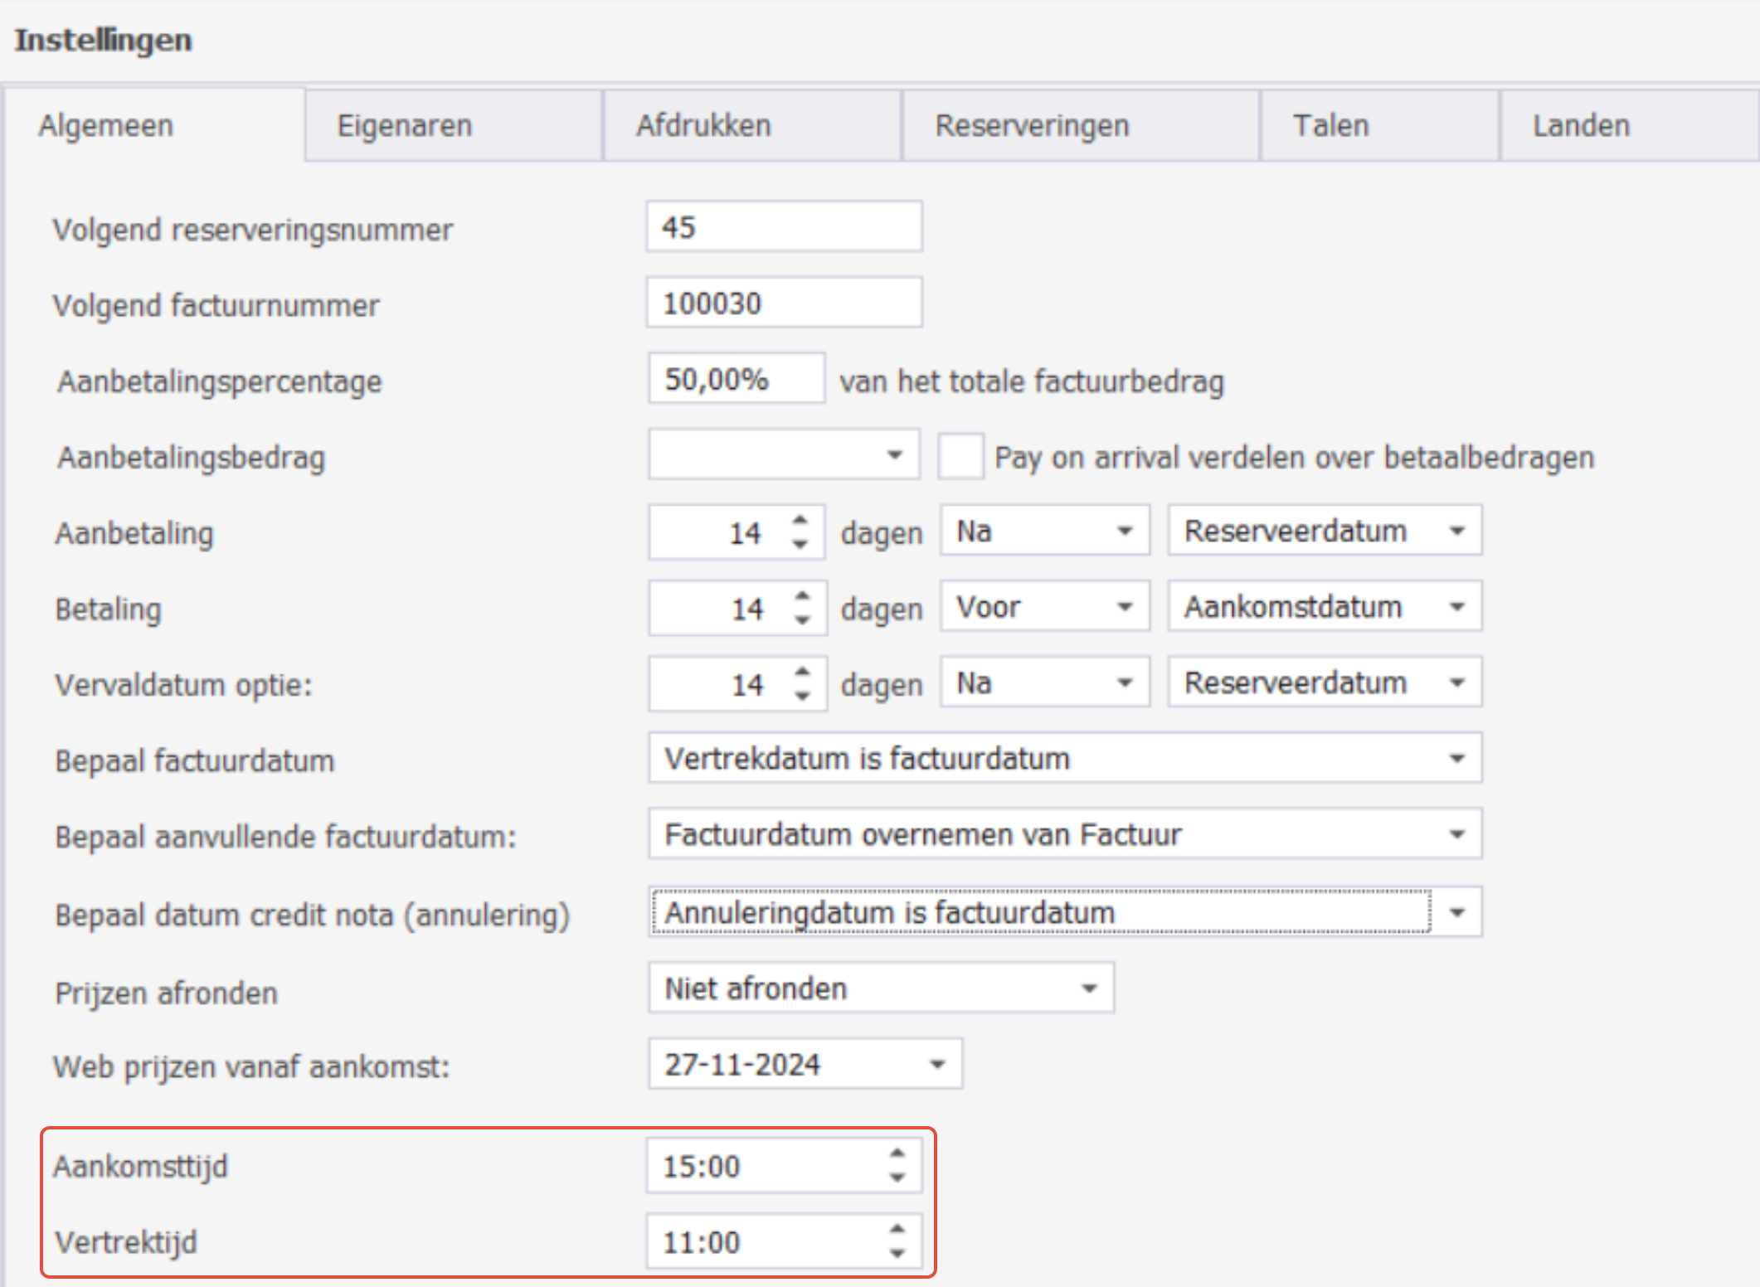Decrease Aankomsttijd with down arrow
The image size is (1760, 1287).
897,1178
